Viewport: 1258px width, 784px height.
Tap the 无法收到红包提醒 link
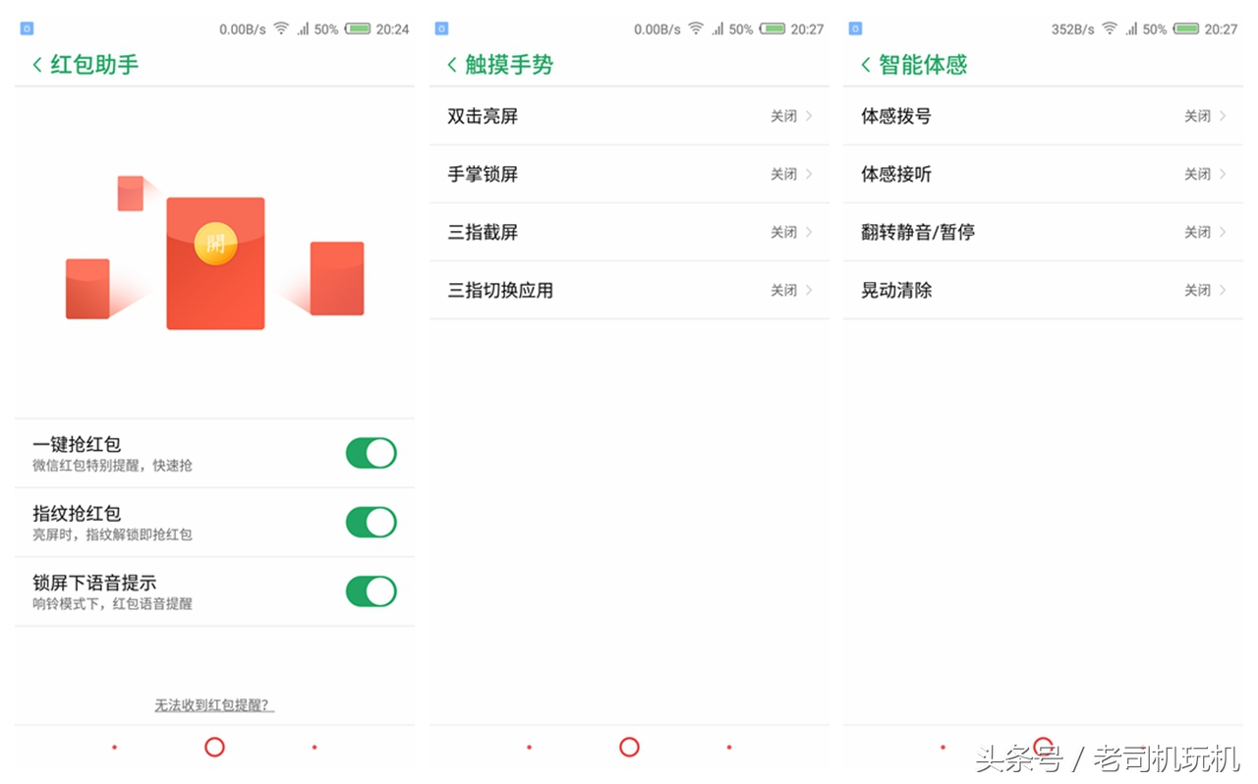(214, 704)
